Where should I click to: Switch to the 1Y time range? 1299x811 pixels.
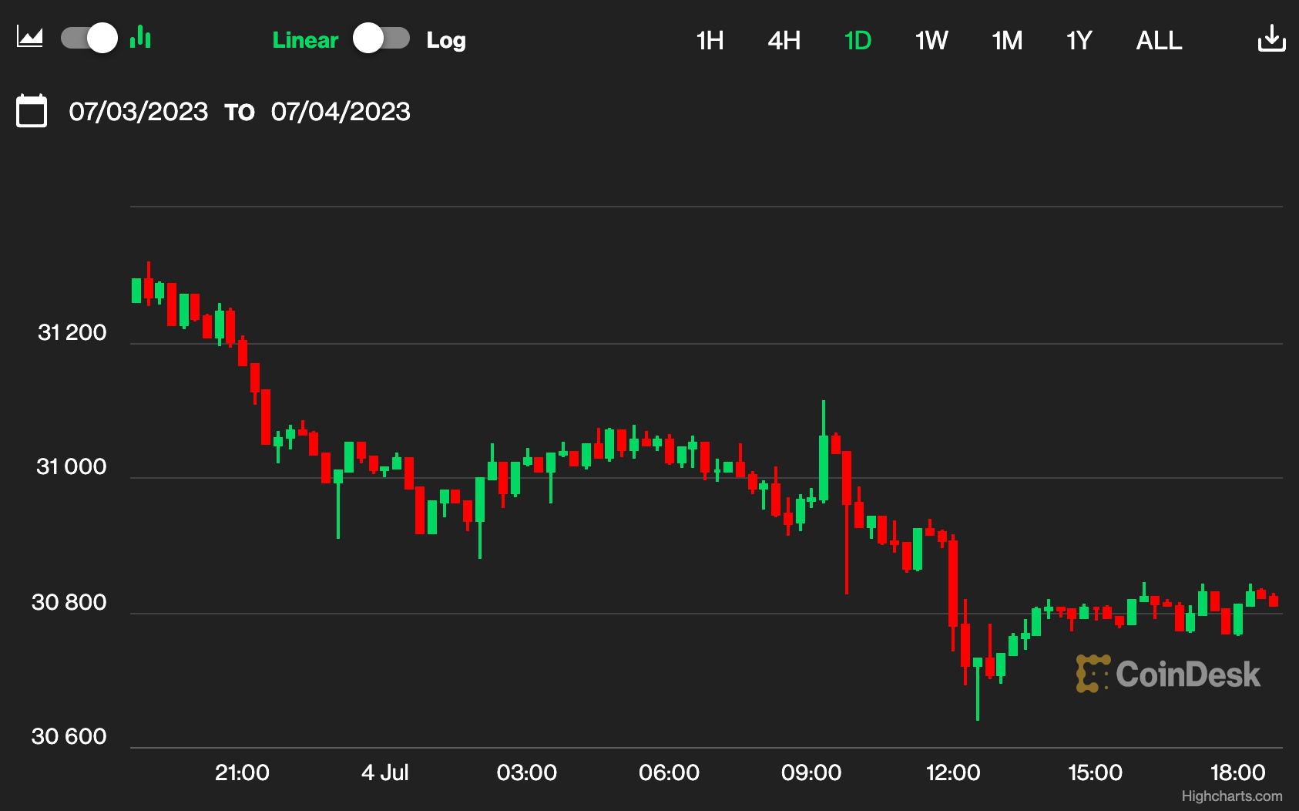click(x=1079, y=40)
